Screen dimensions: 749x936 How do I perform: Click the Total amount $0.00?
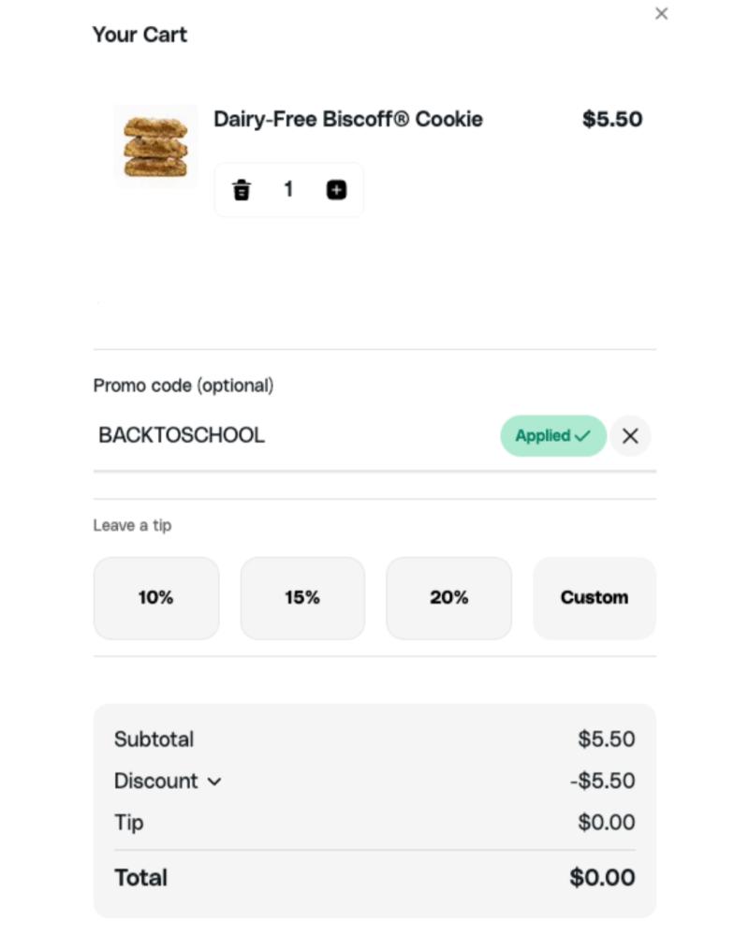[x=602, y=878]
